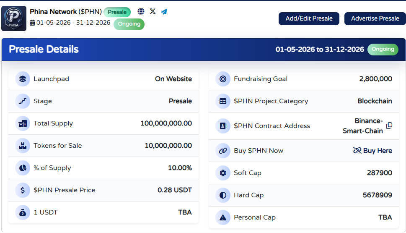
Task: Click the Binance-Smart-Chain contract text
Action: 363,126
